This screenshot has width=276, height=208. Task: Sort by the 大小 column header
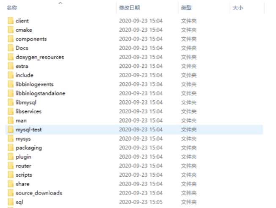click(238, 8)
